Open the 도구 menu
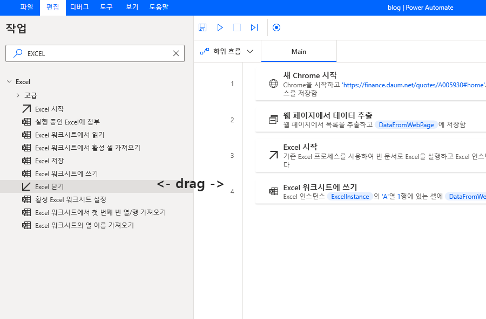 (106, 7)
